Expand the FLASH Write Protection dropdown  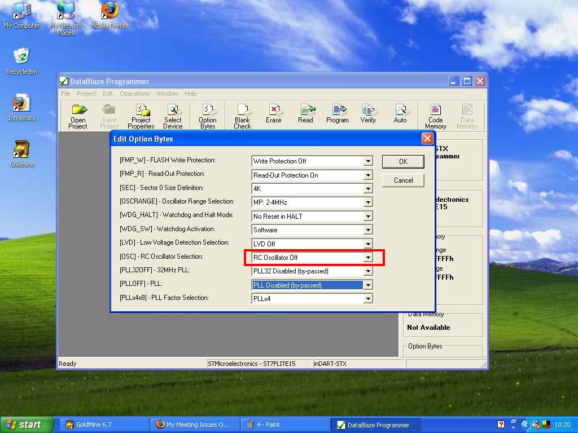coord(368,161)
